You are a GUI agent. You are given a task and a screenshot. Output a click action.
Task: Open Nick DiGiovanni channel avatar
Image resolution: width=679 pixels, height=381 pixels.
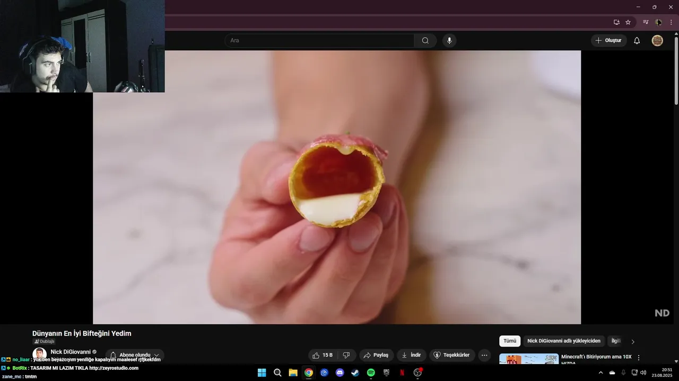pyautogui.click(x=39, y=354)
